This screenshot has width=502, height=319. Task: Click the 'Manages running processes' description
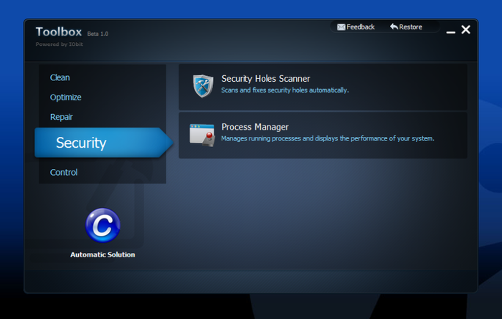pyautogui.click(x=327, y=138)
